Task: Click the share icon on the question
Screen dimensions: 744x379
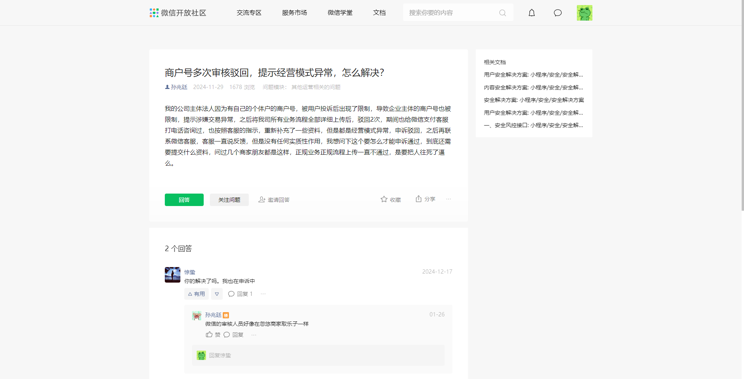Action: pos(419,199)
